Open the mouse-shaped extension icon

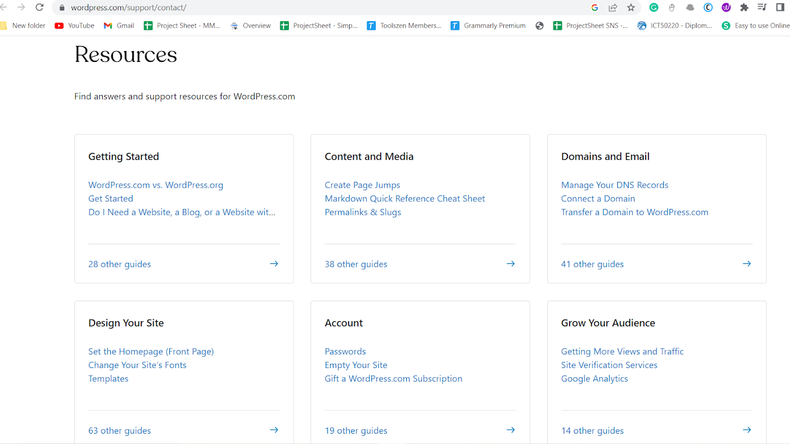point(672,8)
